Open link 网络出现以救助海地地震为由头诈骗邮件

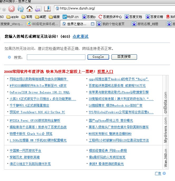click(39, 79)
